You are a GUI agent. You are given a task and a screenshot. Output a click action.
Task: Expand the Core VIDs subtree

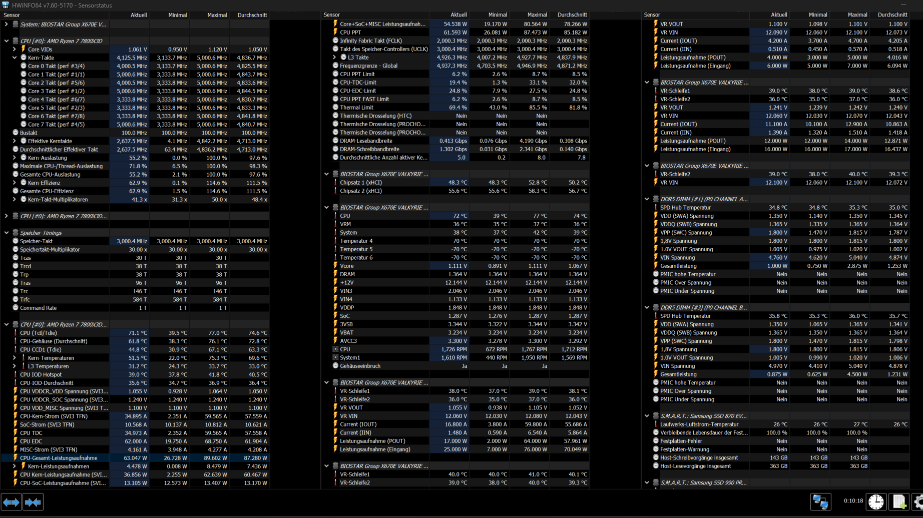tap(14, 49)
